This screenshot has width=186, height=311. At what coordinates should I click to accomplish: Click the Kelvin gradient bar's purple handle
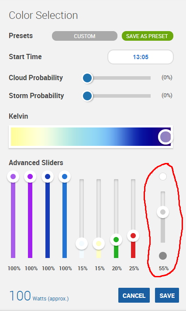165,137
